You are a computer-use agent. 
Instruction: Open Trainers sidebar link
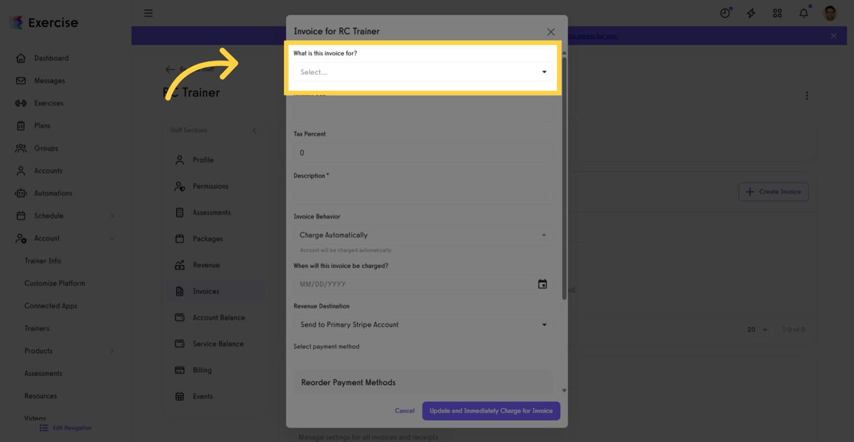[37, 328]
